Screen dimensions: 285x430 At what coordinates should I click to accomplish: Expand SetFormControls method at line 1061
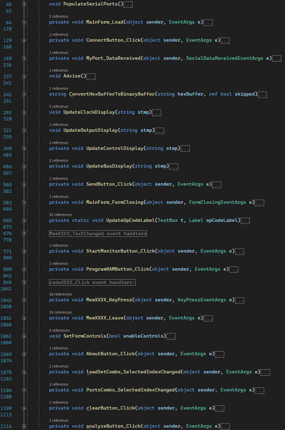[x=24, y=336]
